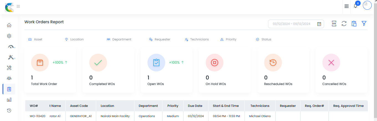Click the clipboard copy icon in toolbar
Image resolution: width=377 pixels, height=121 pixels.
click(354, 24)
